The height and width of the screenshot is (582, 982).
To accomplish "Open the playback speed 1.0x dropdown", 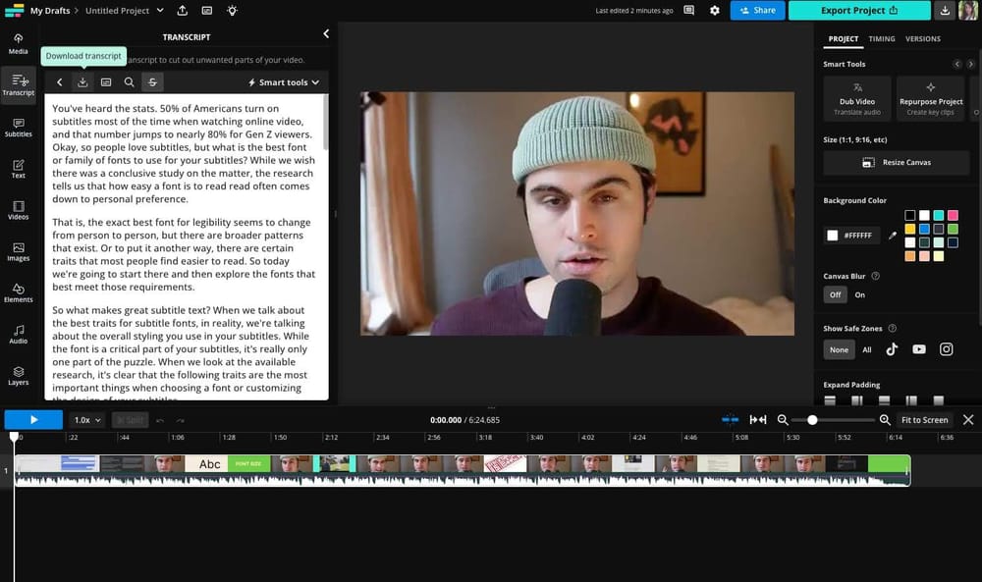I will (x=86, y=419).
